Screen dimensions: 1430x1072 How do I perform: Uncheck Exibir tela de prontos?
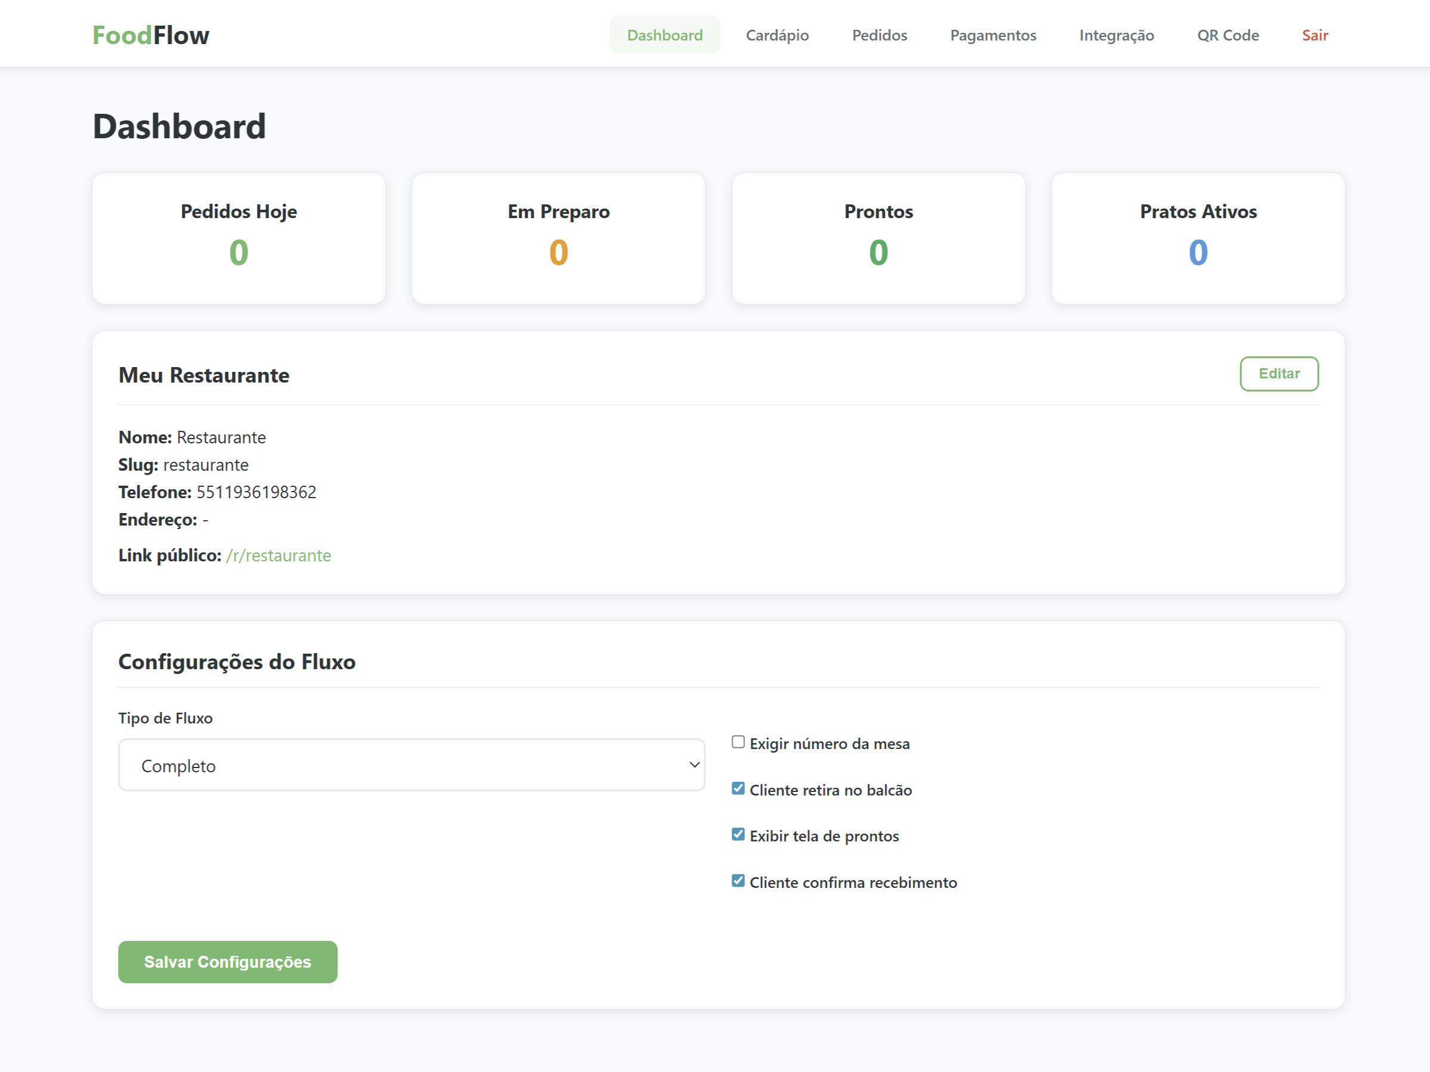[738, 834]
